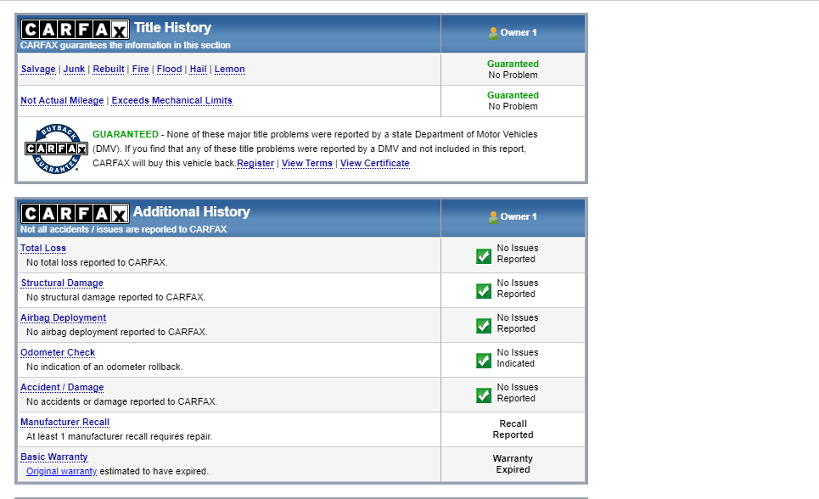The image size is (819, 499).
Task: Click the CARFAX Buyback Guarantee badge
Action: pos(56,149)
